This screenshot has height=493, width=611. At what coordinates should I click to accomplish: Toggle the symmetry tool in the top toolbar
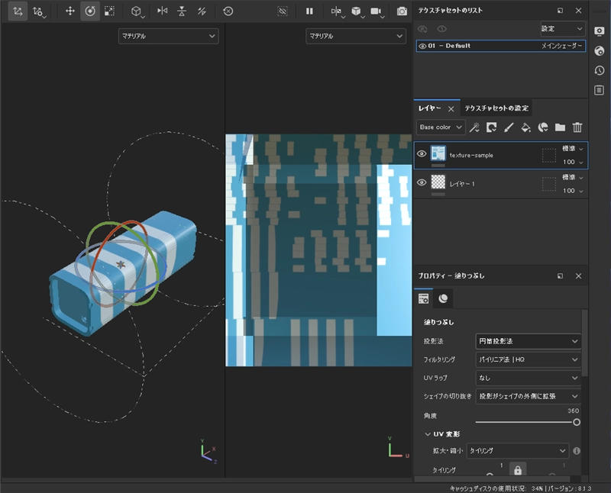pos(337,11)
